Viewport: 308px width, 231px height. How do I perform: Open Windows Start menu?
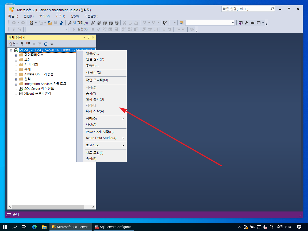pyautogui.click(x=5, y=227)
